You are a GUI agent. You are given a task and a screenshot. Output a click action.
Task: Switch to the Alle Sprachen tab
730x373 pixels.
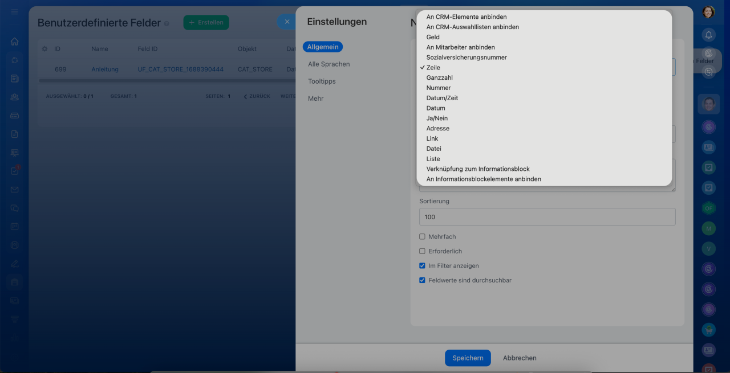point(329,64)
